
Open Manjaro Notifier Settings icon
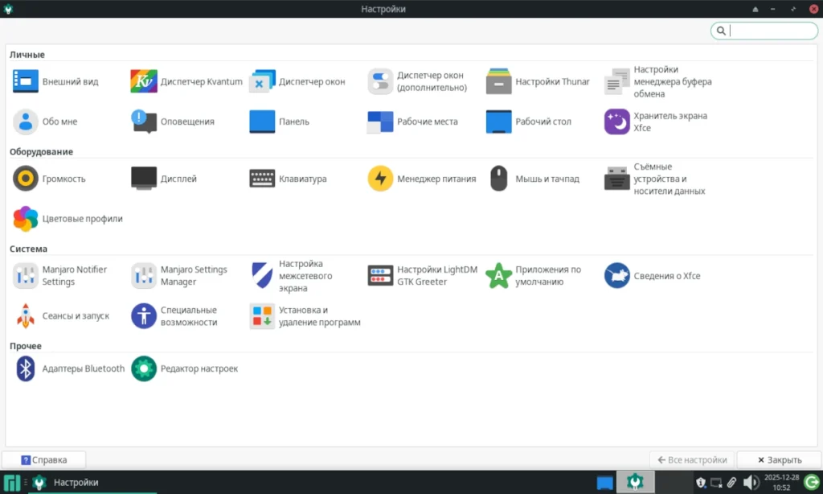[x=25, y=275]
